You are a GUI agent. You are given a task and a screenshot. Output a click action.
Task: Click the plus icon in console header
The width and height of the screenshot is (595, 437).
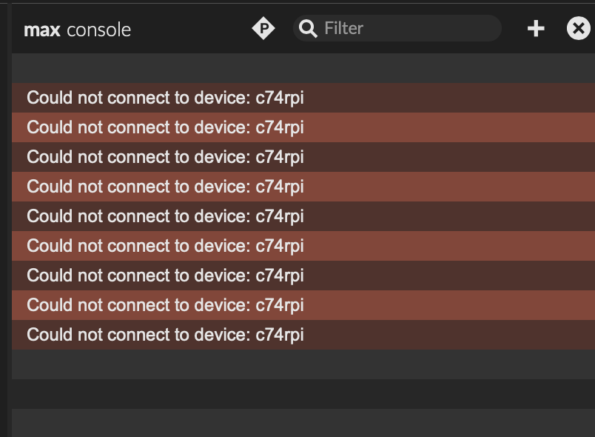tap(536, 29)
